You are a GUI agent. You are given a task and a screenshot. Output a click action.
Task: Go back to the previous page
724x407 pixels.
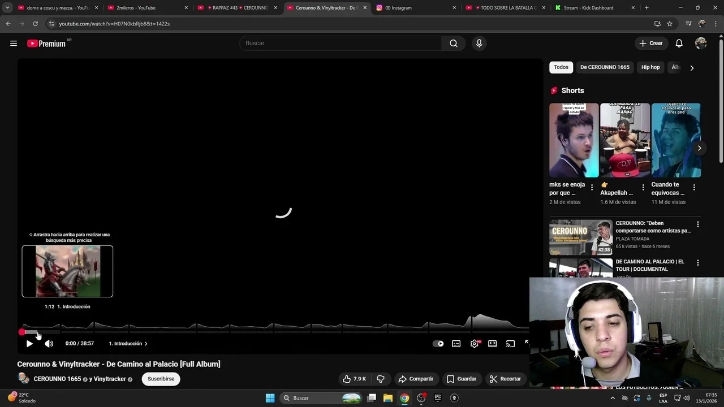pyautogui.click(x=8, y=24)
